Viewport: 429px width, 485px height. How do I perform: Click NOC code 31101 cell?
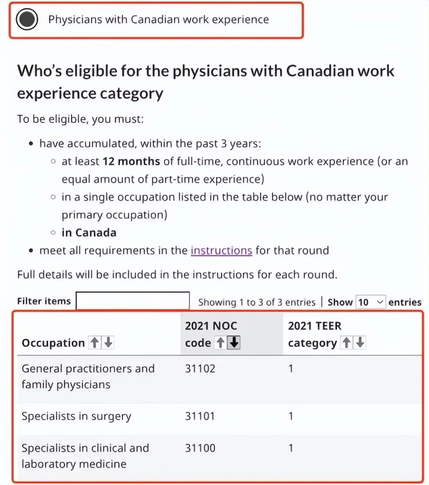pyautogui.click(x=200, y=416)
